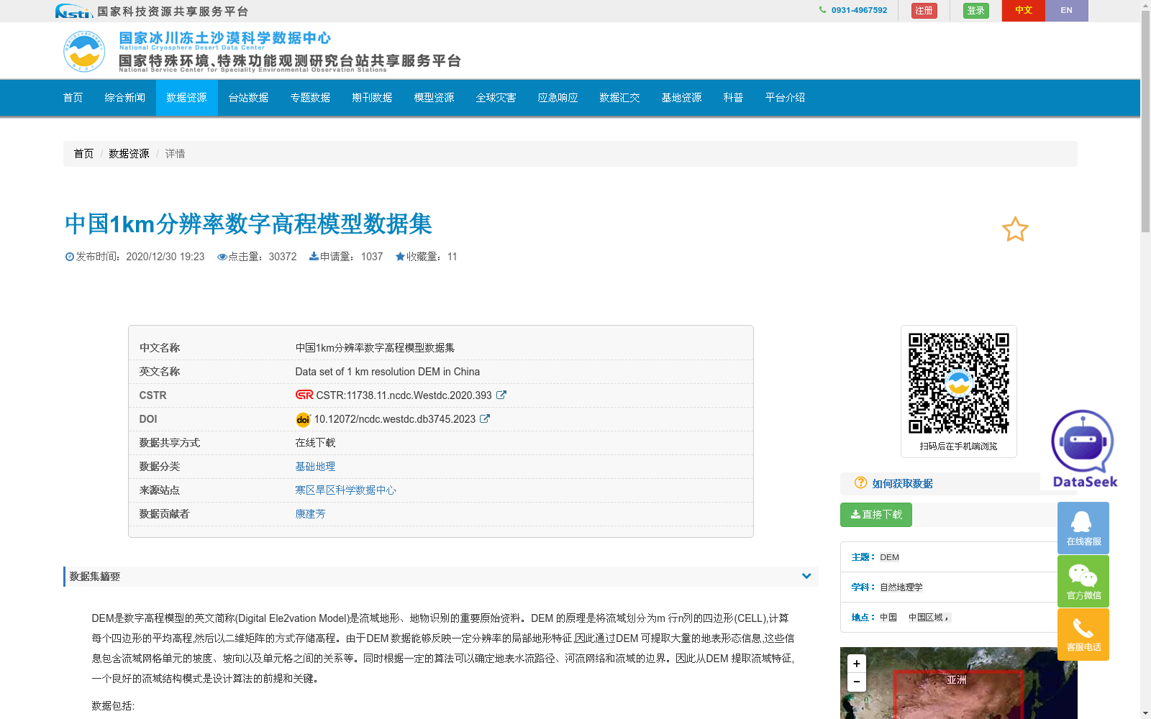Click the question mark help icon
Image resolution: width=1151 pixels, height=719 pixels.
click(x=860, y=482)
